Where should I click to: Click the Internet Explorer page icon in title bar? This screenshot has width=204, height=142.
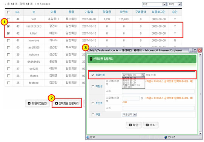(88, 50)
